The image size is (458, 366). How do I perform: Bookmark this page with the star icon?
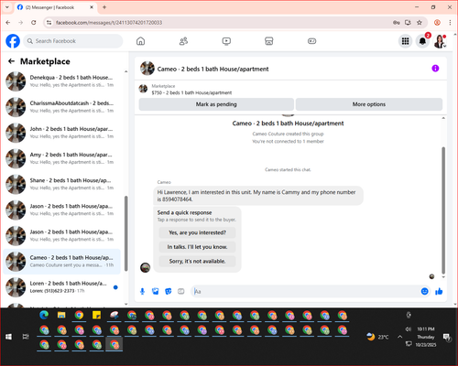click(420, 23)
